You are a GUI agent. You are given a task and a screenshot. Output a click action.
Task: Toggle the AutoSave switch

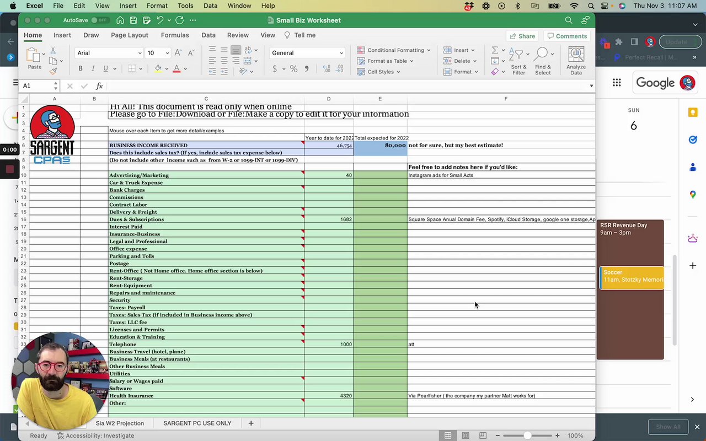click(x=100, y=20)
